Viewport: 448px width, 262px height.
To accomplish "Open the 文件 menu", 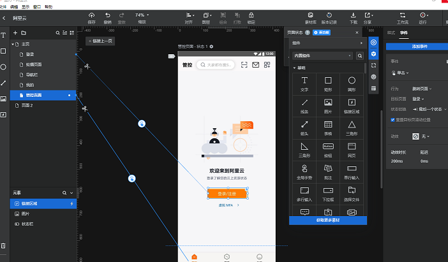I will [3, 7].
